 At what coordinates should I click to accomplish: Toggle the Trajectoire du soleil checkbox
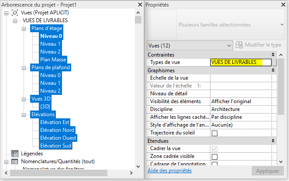coord(214,133)
